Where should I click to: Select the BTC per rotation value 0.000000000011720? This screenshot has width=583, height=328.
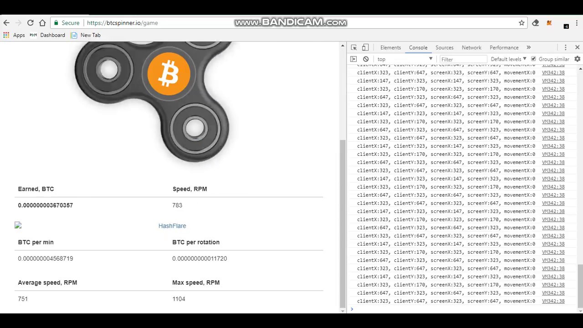pos(199,259)
